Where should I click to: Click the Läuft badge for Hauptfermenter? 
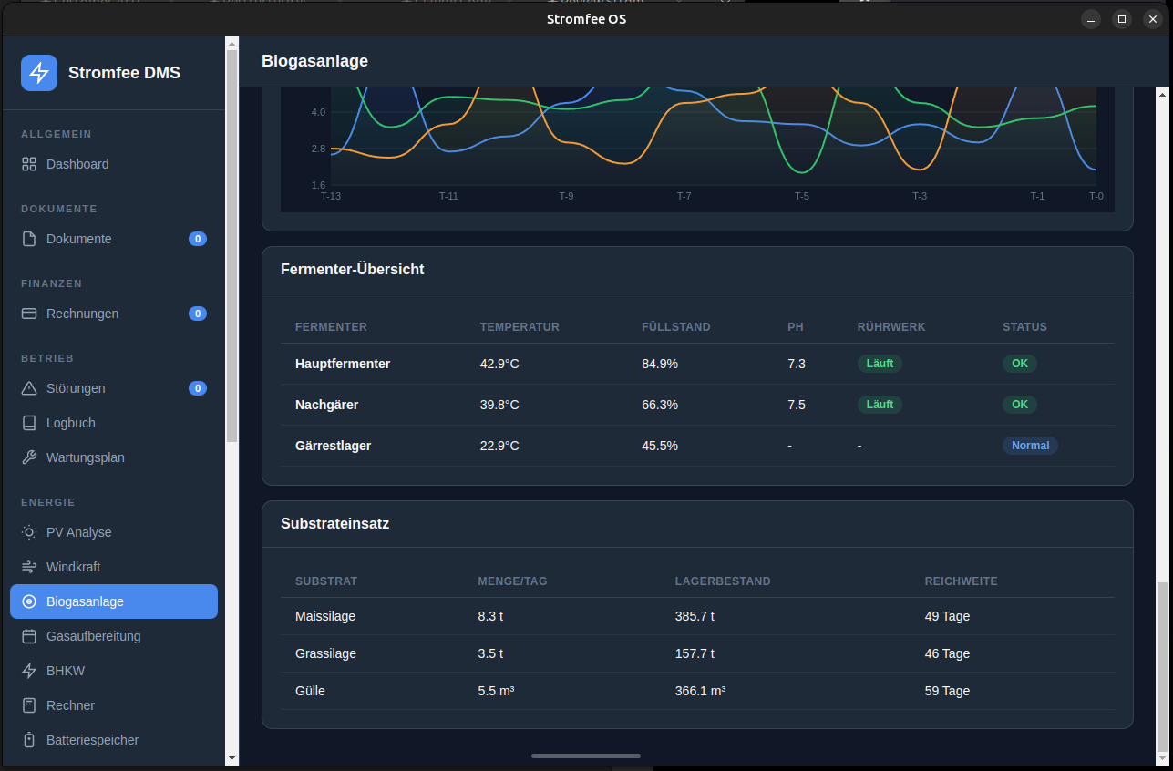click(x=880, y=364)
